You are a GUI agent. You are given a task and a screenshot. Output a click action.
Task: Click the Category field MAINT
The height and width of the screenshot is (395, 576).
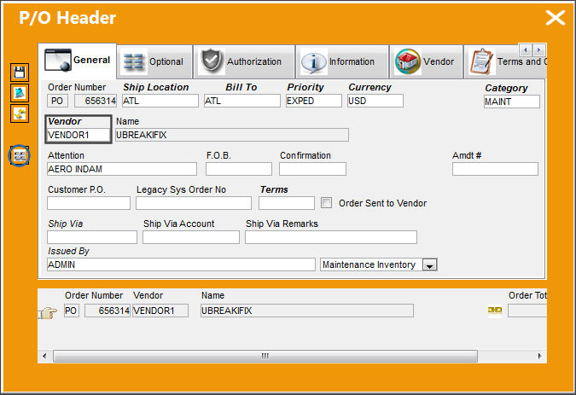pos(512,102)
